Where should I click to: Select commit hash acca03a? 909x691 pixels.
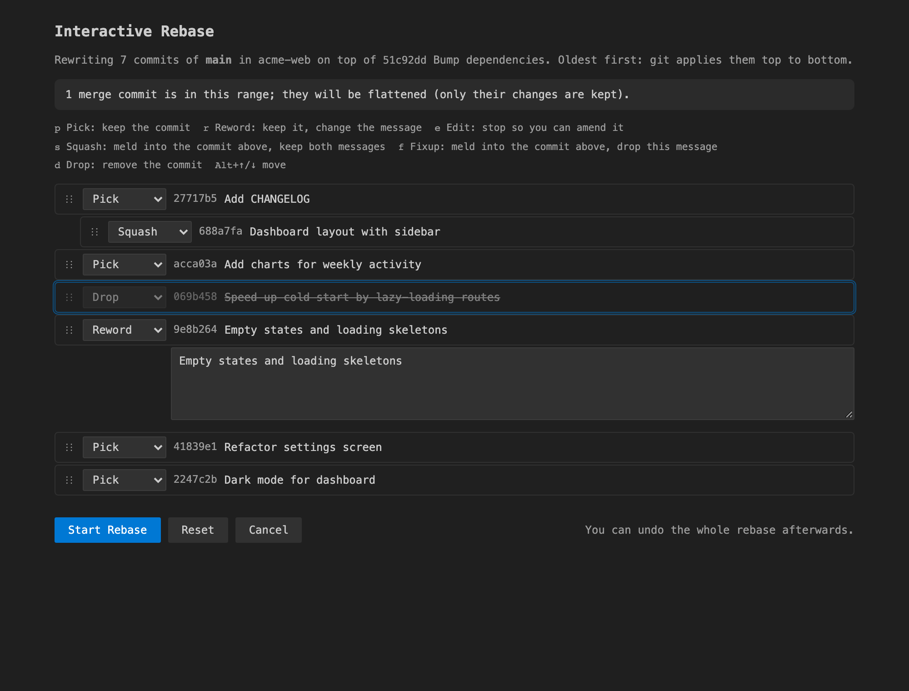pyautogui.click(x=195, y=264)
